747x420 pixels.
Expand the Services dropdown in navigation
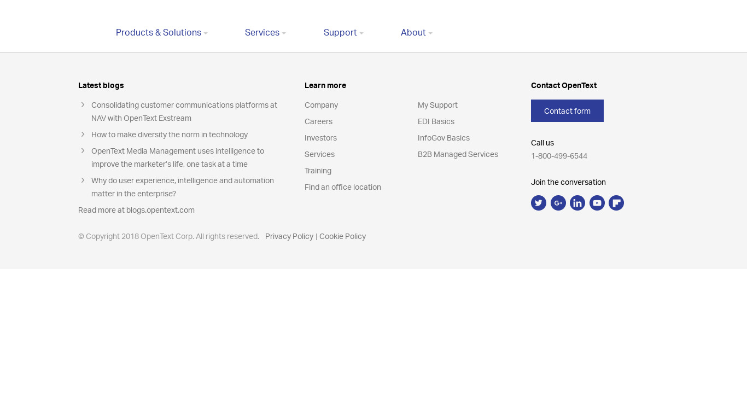coord(265,33)
